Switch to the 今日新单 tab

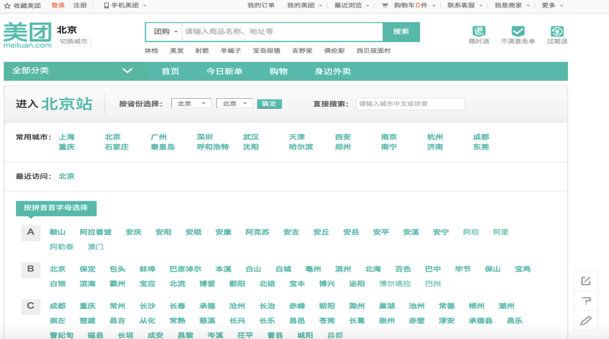point(225,71)
